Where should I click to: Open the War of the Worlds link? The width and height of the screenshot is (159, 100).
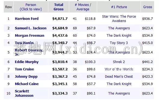tap(119, 69)
